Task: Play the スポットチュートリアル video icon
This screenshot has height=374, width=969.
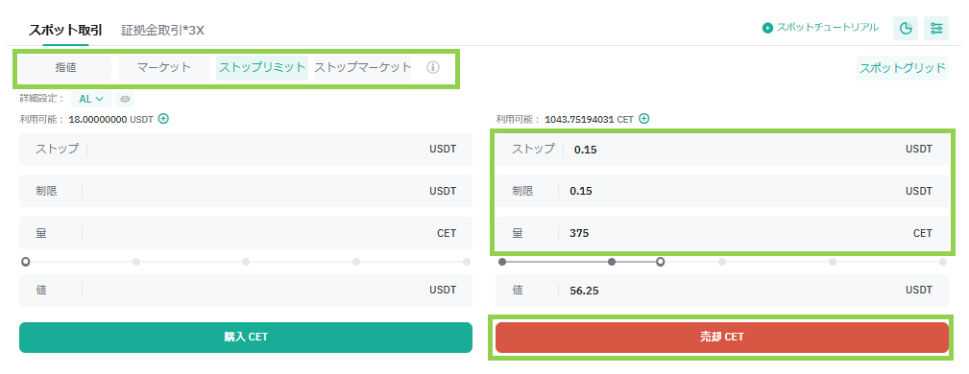Action: click(x=767, y=28)
